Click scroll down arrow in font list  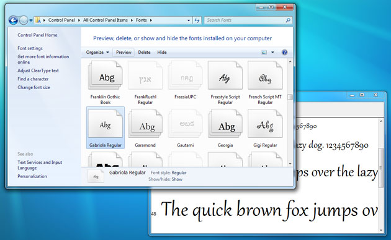tap(290, 164)
